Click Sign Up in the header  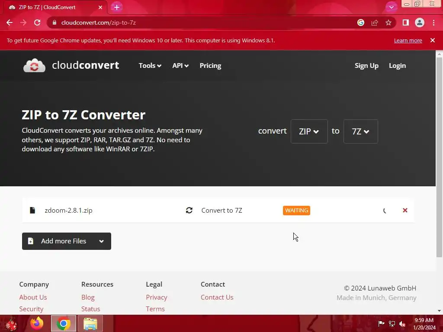coord(366,66)
